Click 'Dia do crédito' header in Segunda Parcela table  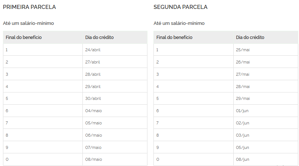coord(250,38)
